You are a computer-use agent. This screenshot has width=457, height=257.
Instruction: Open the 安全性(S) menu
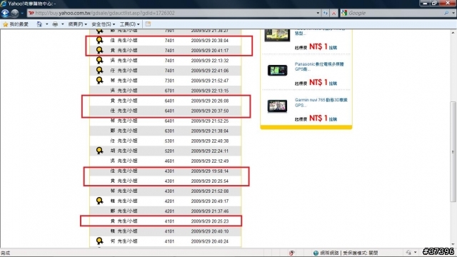(x=103, y=24)
